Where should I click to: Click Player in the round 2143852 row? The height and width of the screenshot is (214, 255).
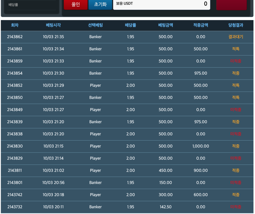(96, 86)
